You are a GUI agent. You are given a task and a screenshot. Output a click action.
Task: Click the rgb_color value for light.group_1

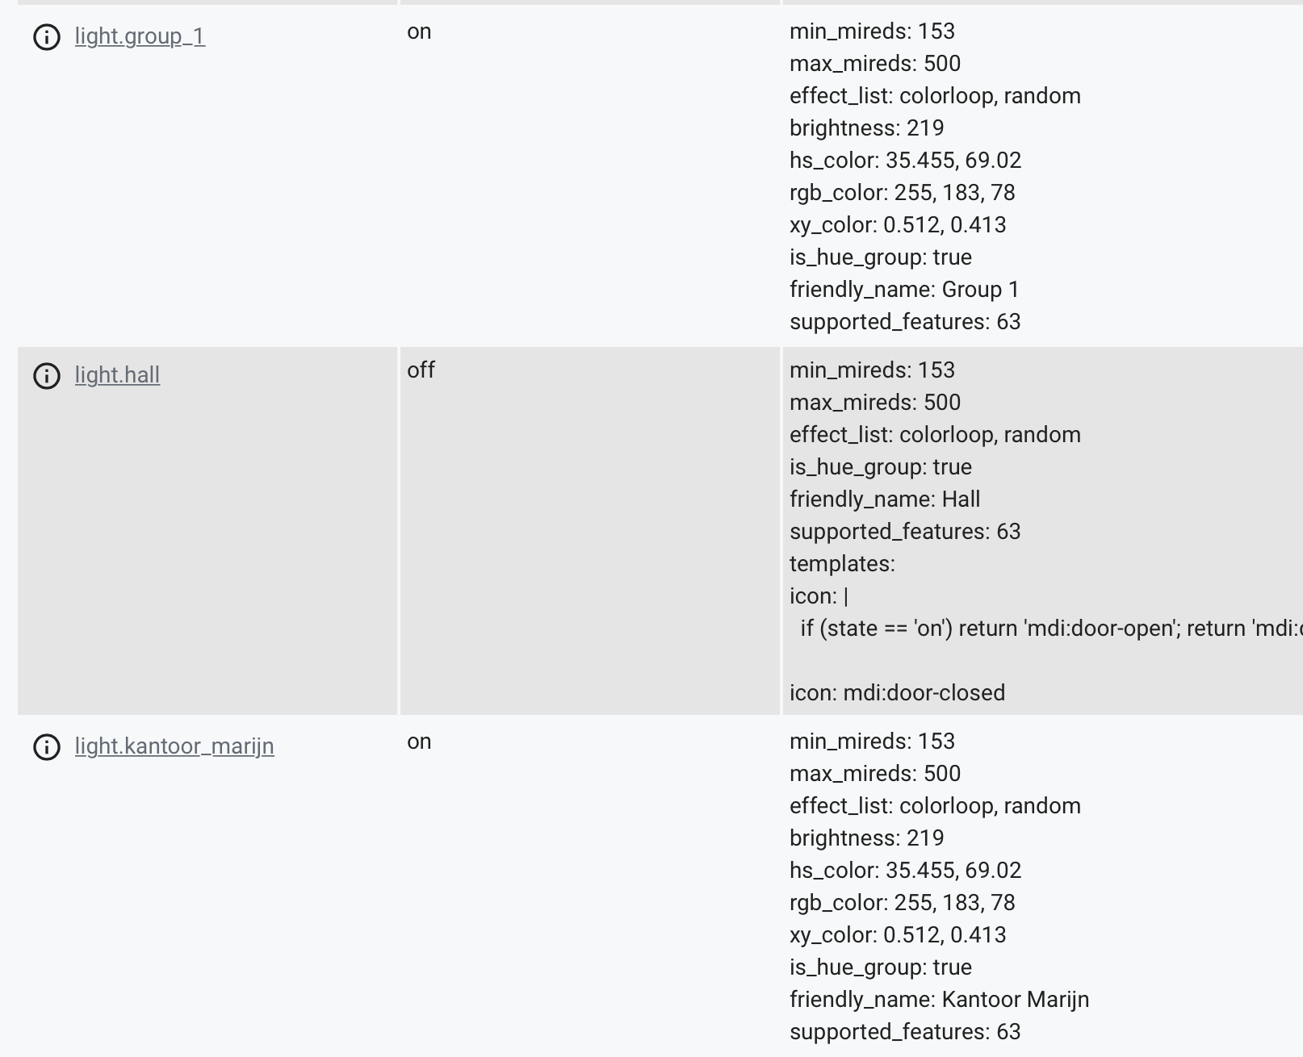pyautogui.click(x=903, y=192)
